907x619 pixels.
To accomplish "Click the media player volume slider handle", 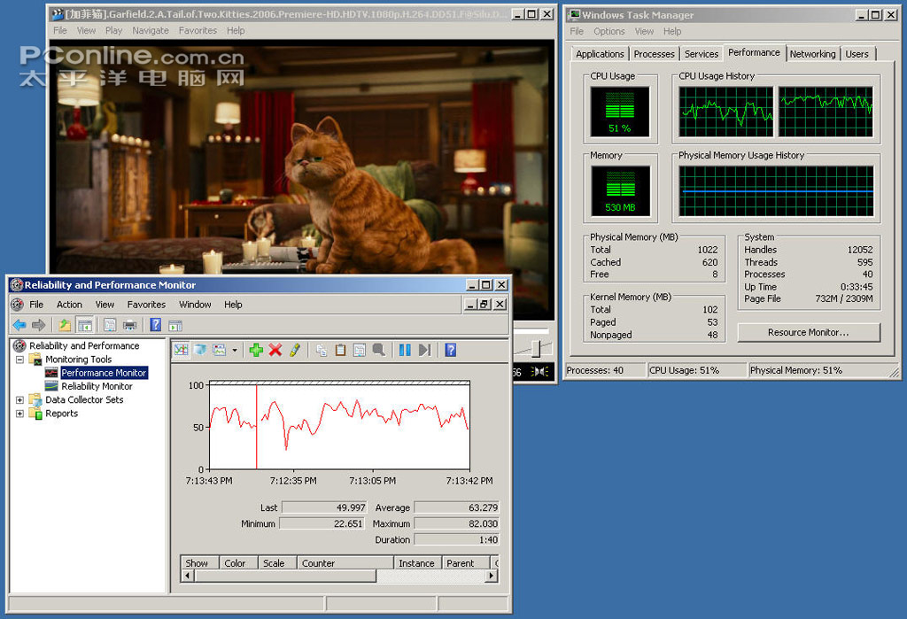I will (x=537, y=349).
